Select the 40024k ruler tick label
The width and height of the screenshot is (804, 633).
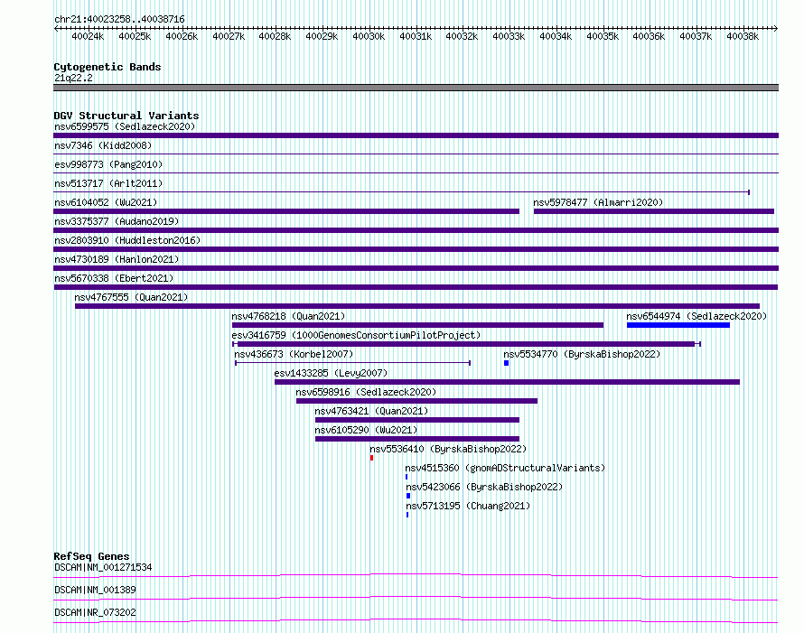pyautogui.click(x=88, y=36)
